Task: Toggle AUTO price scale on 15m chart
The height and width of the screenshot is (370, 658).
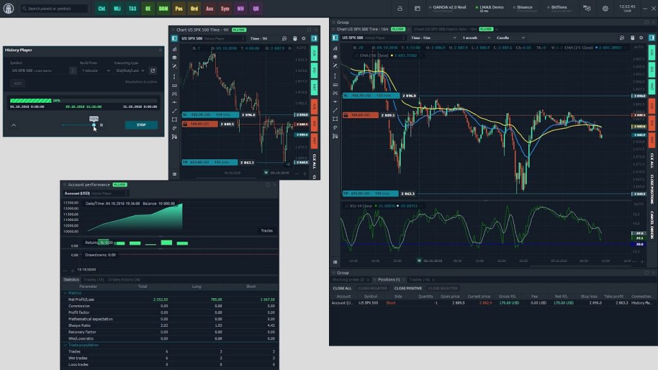Action: click(638, 48)
